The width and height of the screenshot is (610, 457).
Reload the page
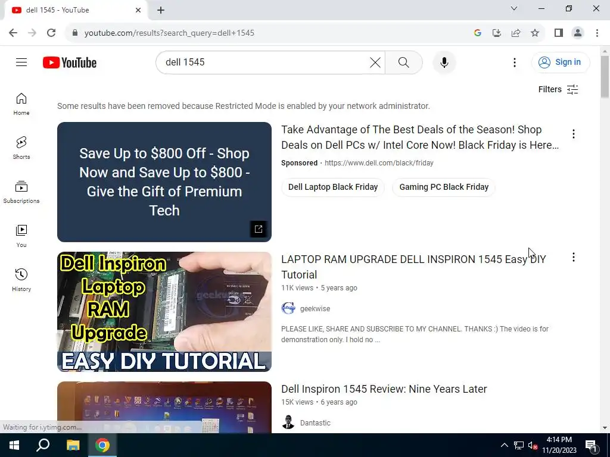coord(51,33)
